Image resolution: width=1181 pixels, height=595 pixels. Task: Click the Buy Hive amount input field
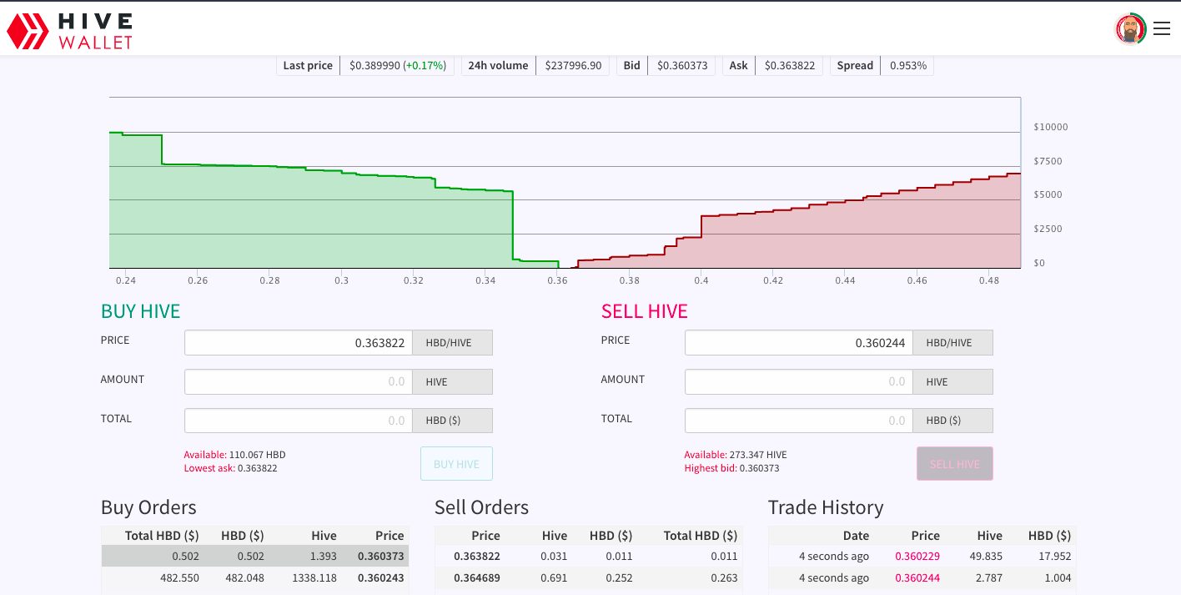[299, 382]
